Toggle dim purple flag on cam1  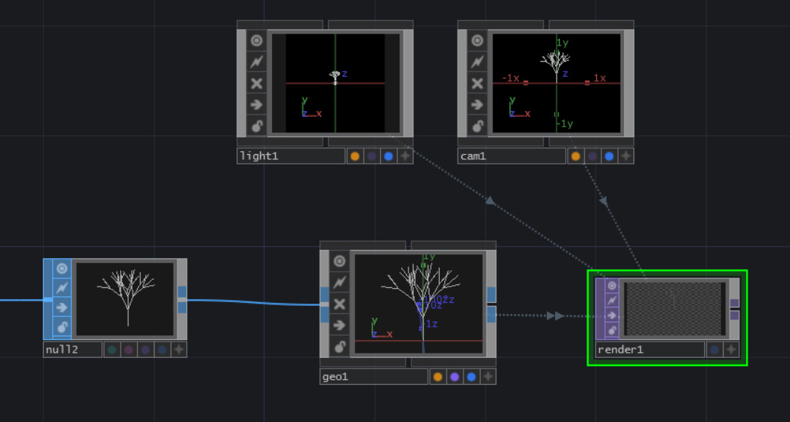click(x=592, y=156)
